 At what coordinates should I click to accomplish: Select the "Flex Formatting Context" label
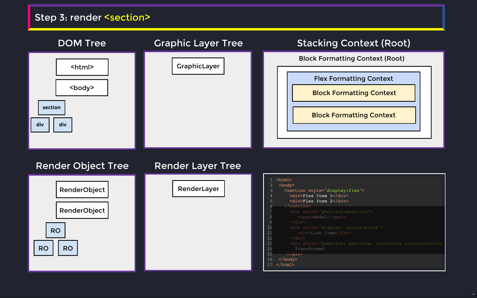point(354,79)
